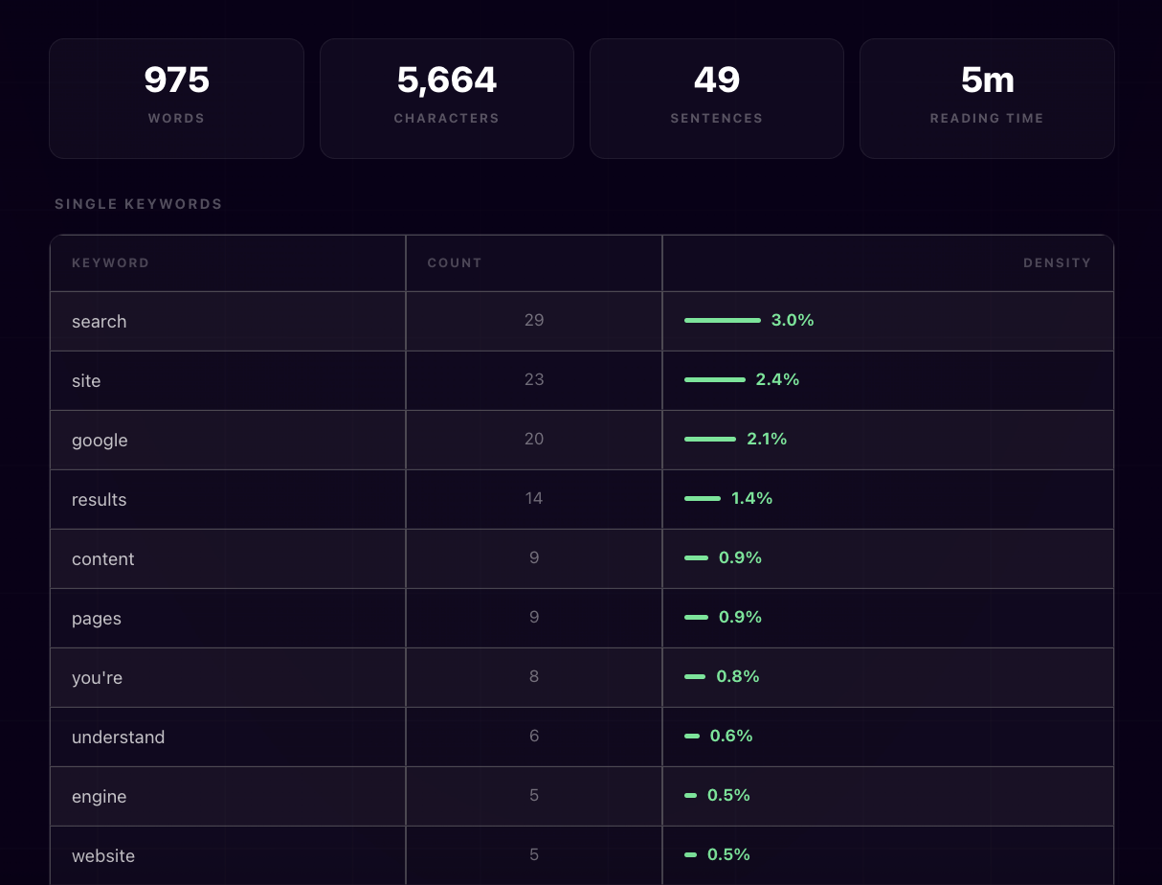The height and width of the screenshot is (885, 1162).
Task: Click the keyword 'site' in the table
Action: (86, 380)
